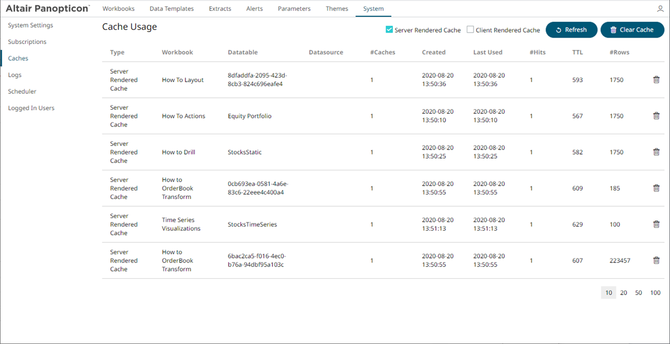Switch to the Workbooks tab
670x344 pixels.
(x=118, y=9)
